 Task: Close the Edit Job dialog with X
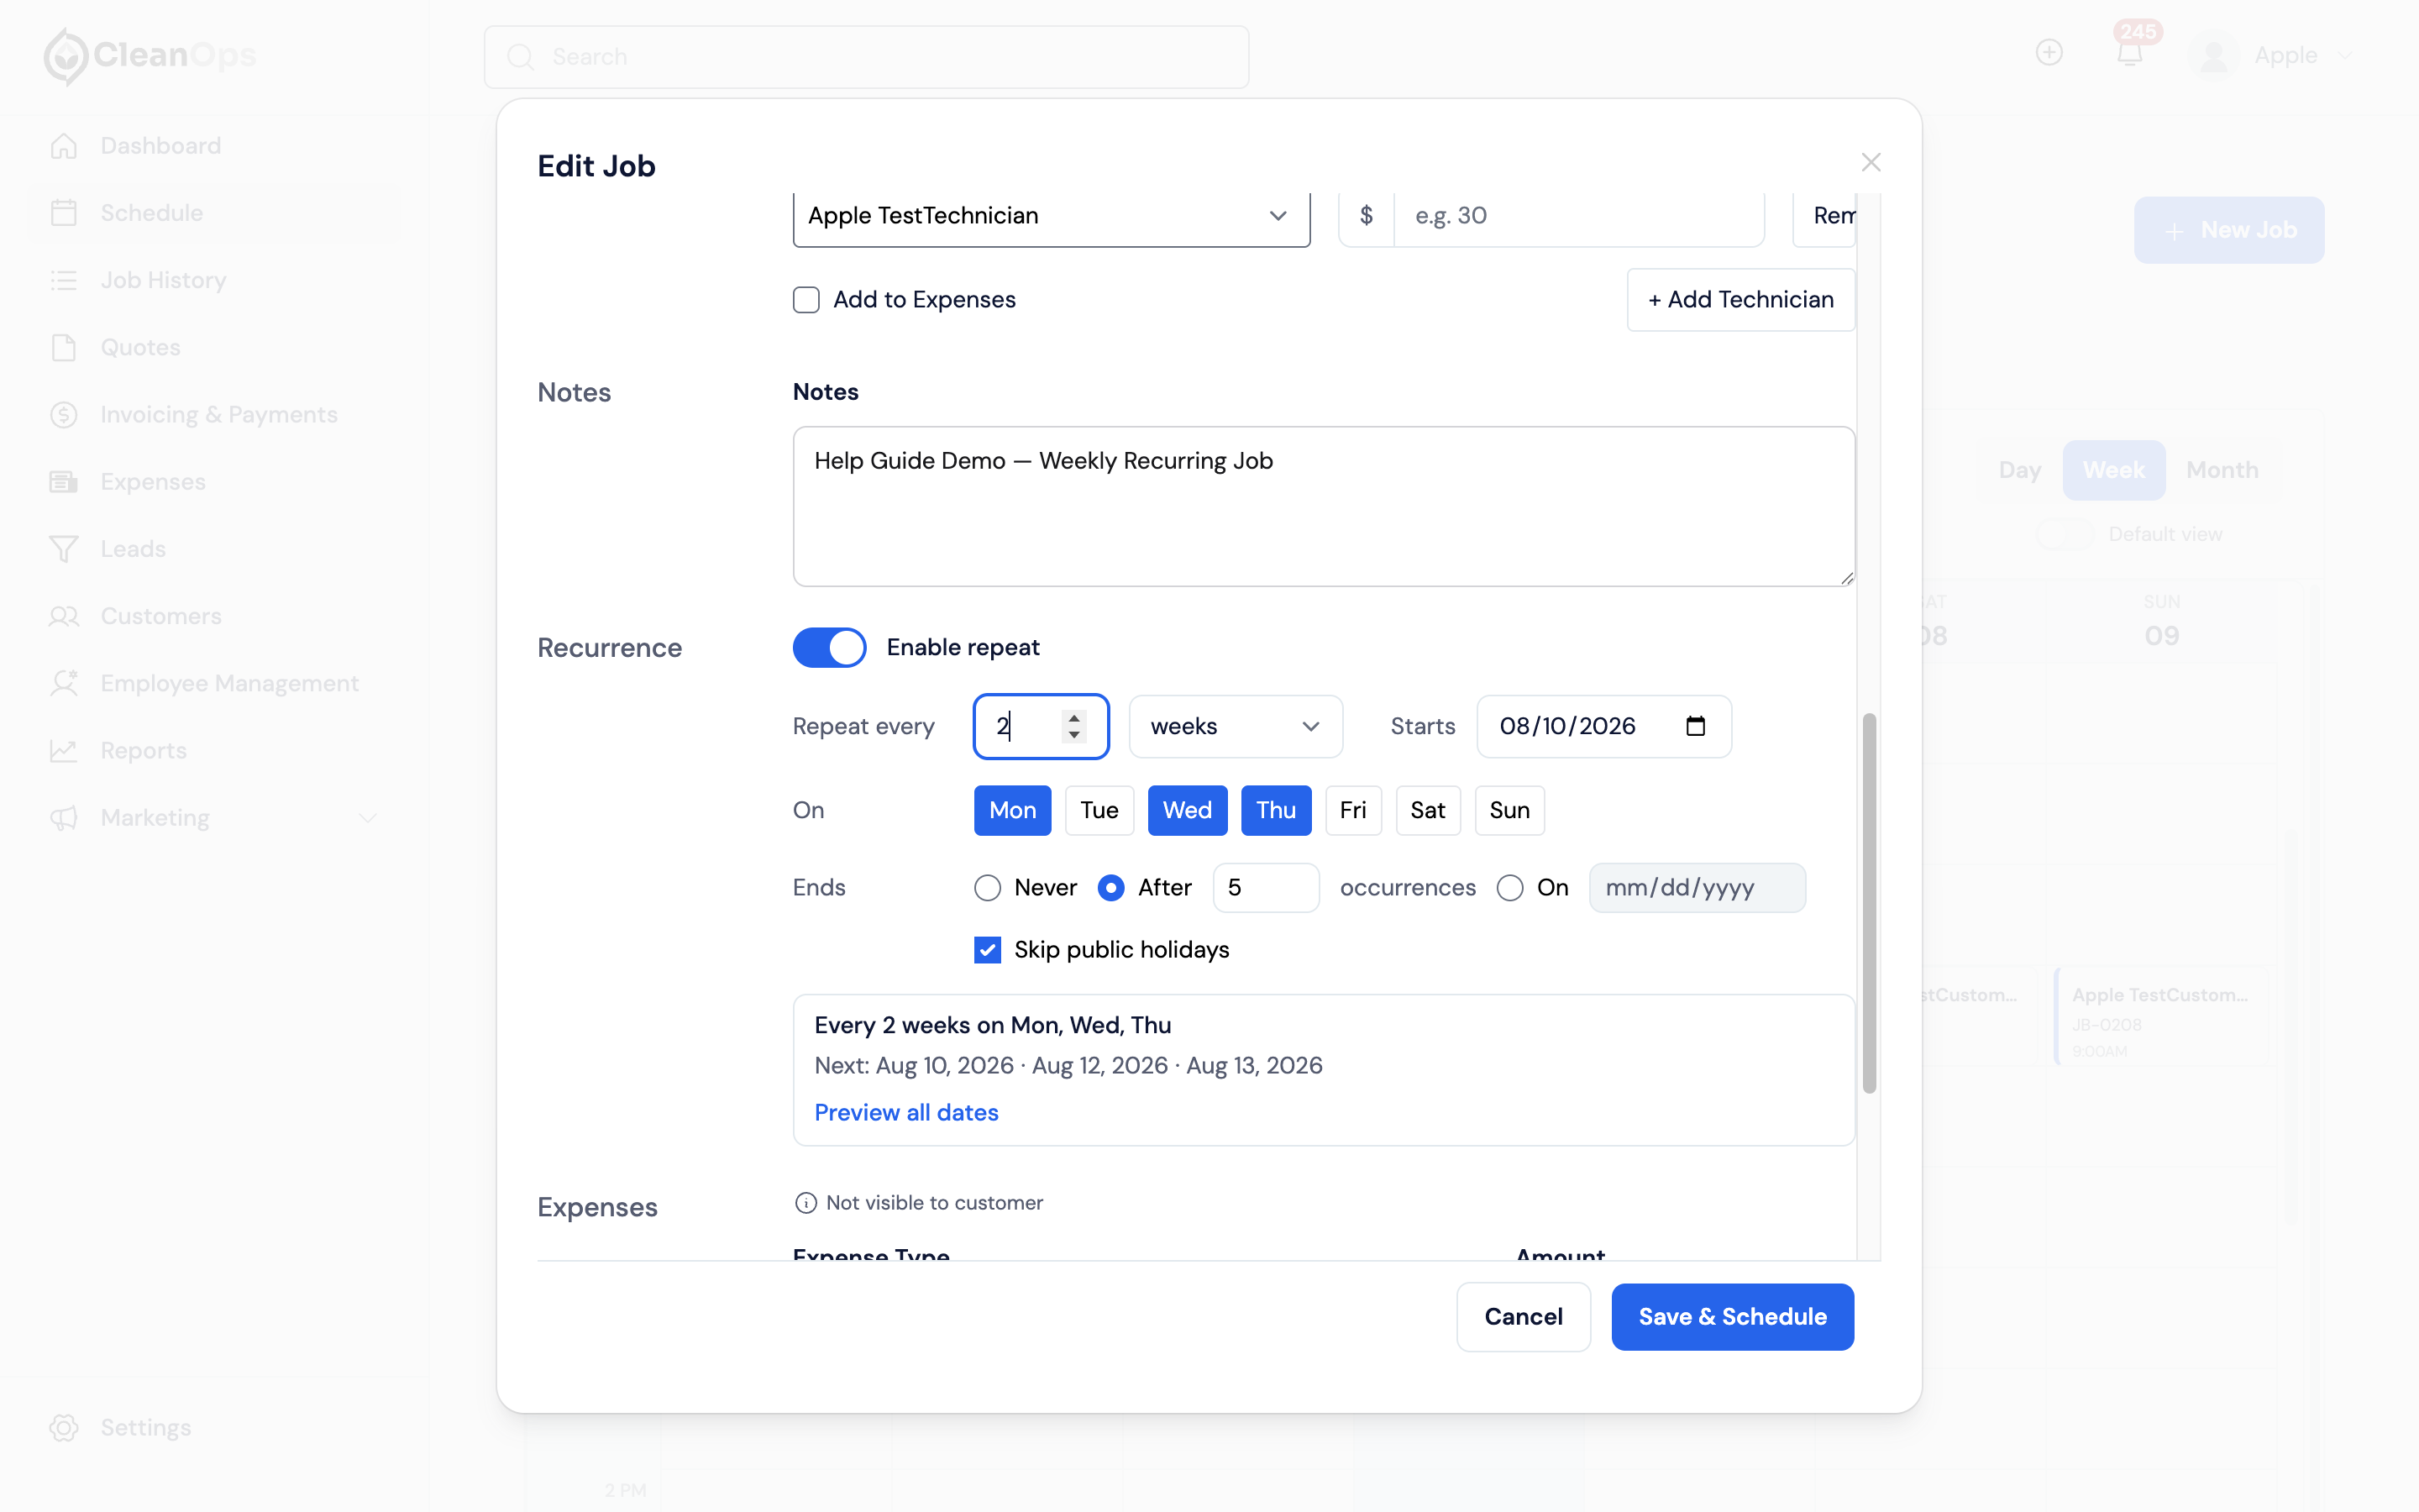pos(1871,162)
